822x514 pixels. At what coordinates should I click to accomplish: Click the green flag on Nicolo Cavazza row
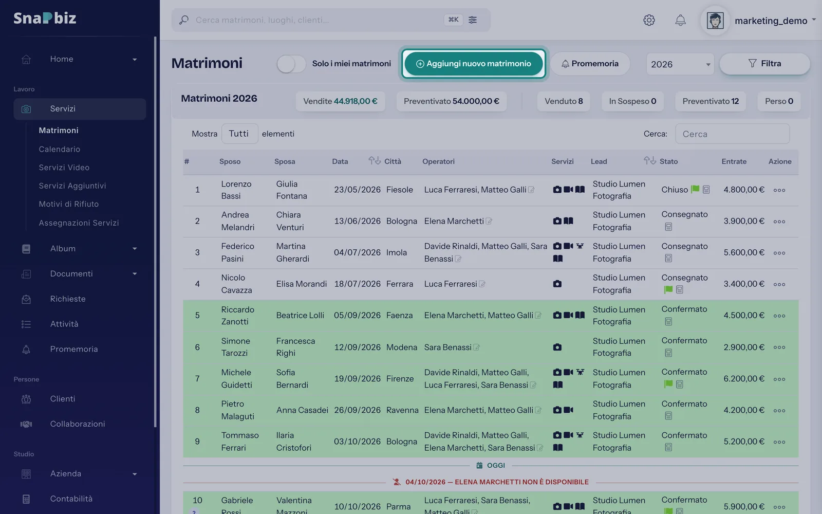668,289
